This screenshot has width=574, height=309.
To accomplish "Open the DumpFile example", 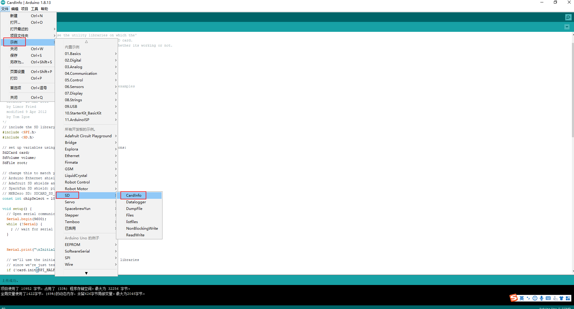I will (x=139, y=208).
